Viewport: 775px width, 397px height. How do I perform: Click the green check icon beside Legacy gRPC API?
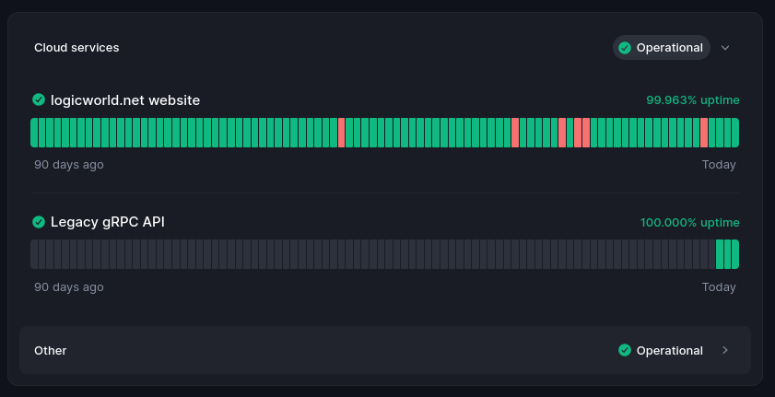pyautogui.click(x=39, y=222)
